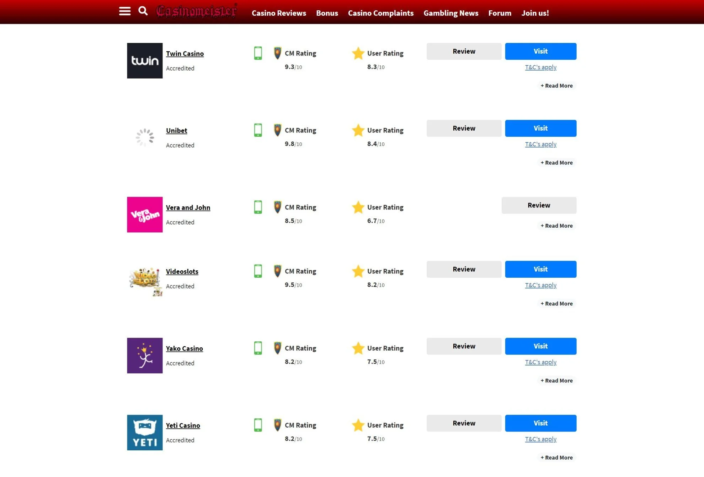The width and height of the screenshot is (704, 477).
Task: Open the Unibet title link
Action: click(x=176, y=131)
